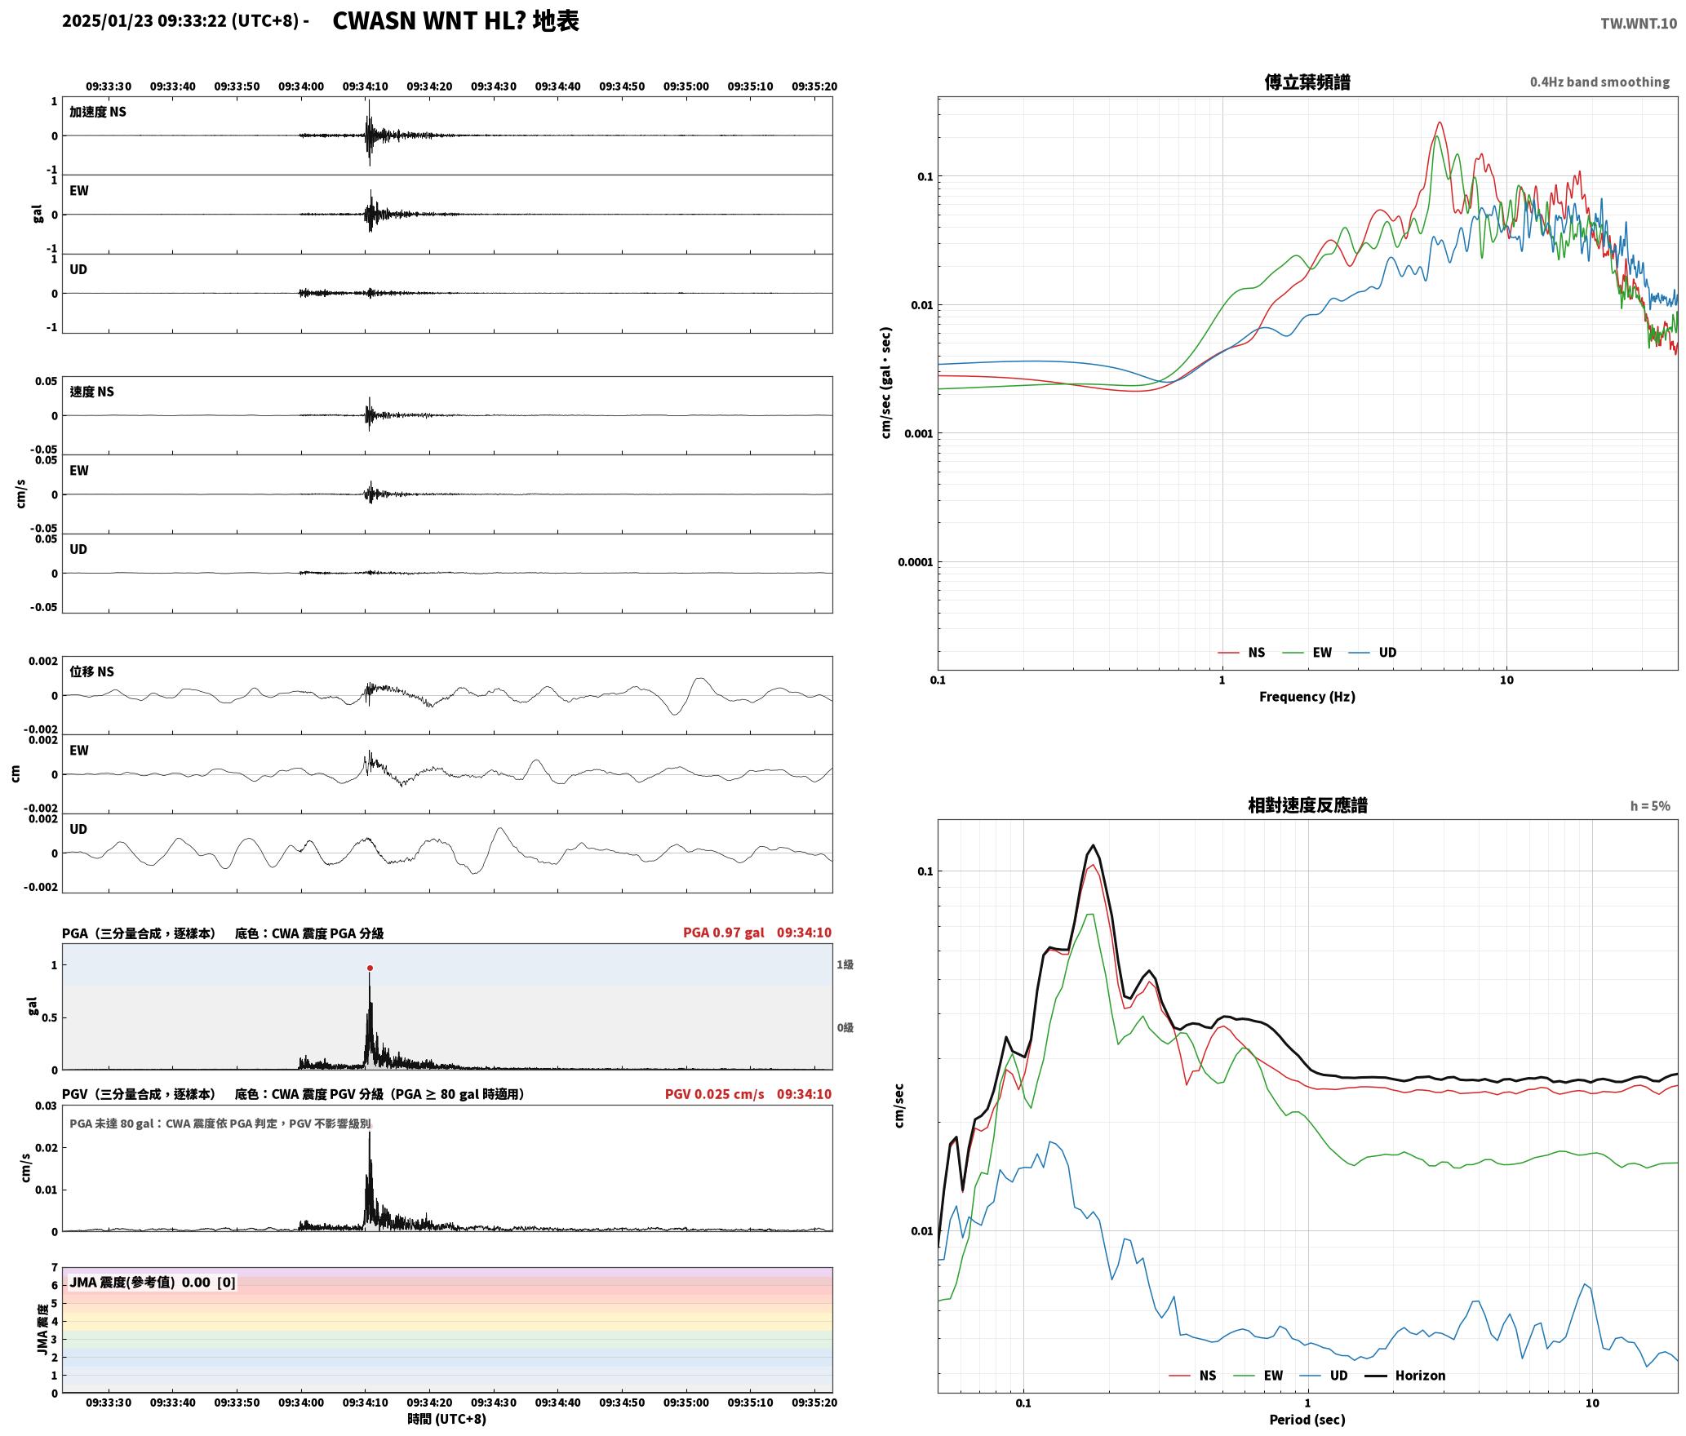Click the 1級 intensity level label

[x=845, y=964]
